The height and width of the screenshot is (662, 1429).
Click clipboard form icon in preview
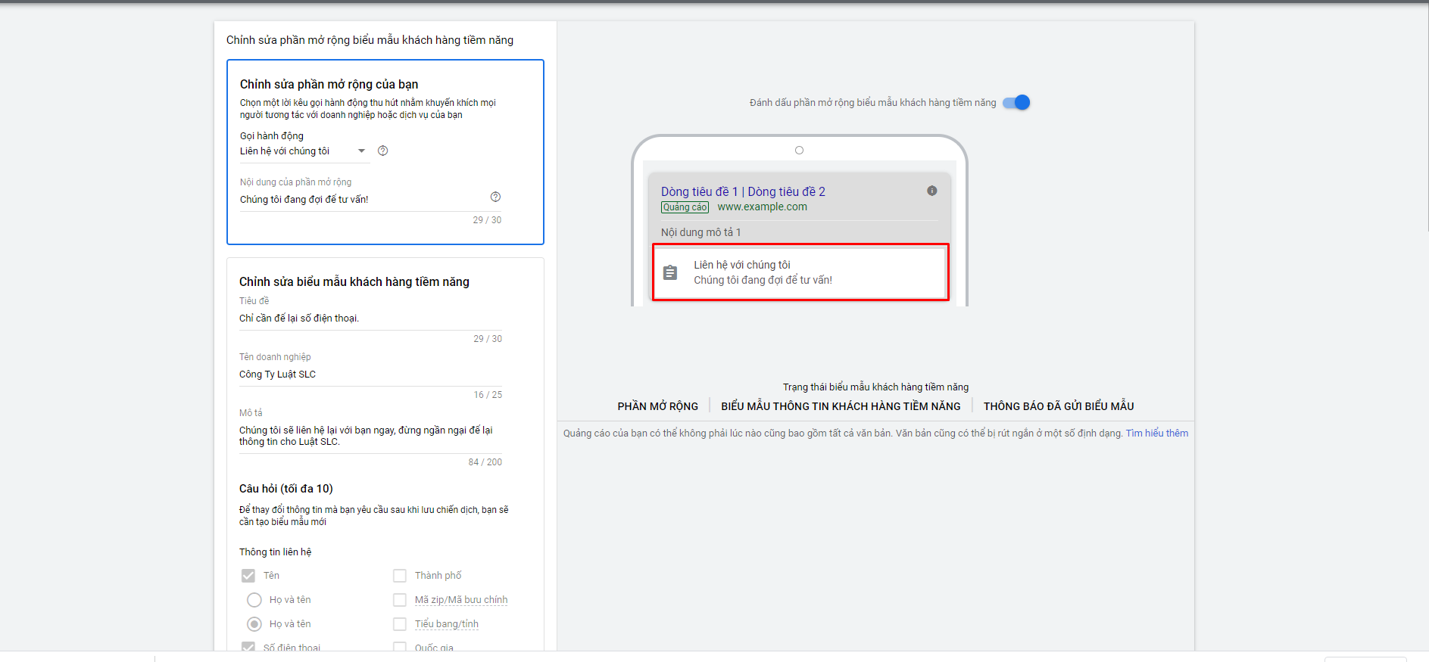[x=670, y=272]
